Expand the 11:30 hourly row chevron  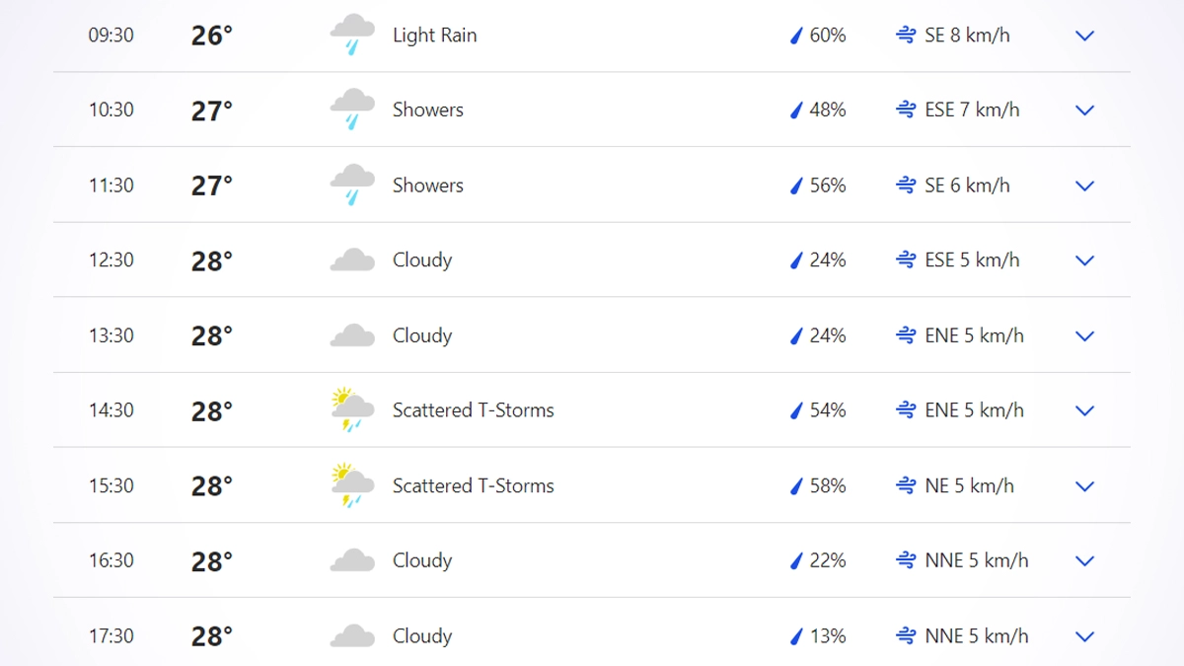click(1084, 185)
